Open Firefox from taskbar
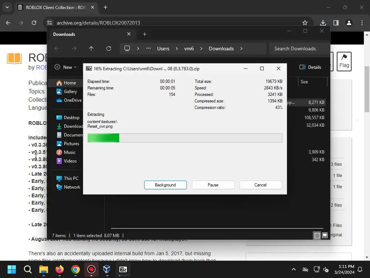The width and height of the screenshot is (370, 278). click(x=60, y=269)
